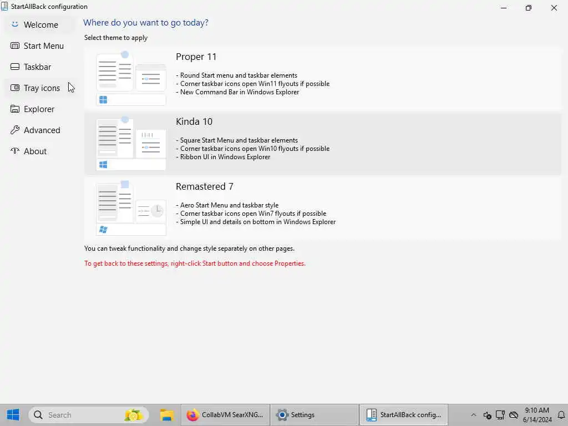Click the Explorer folder sidebar icon
The height and width of the screenshot is (426, 568).
pos(15,109)
